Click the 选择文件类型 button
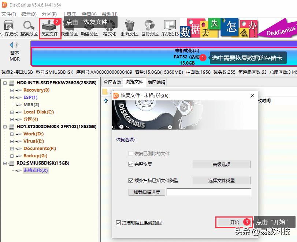 tap(221, 181)
